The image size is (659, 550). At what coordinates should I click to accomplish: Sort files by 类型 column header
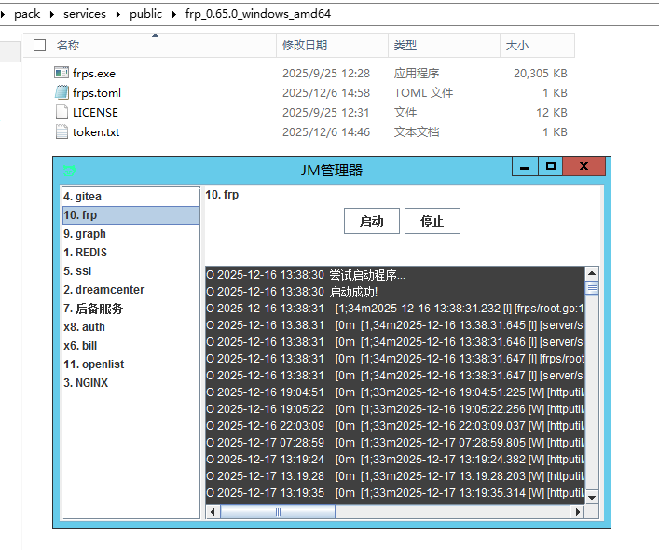(405, 45)
